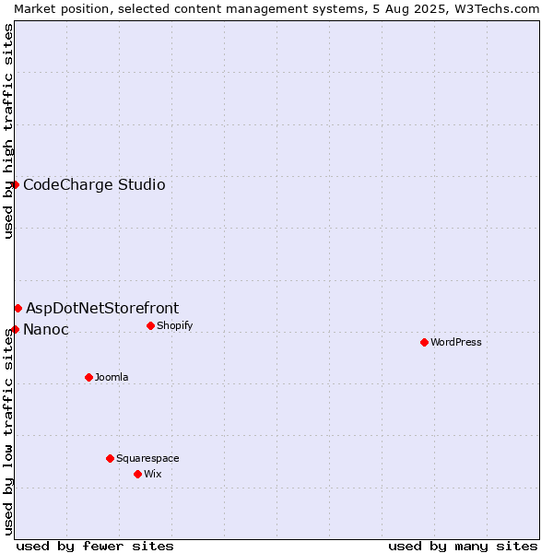Select the Nanoc label text

click(x=46, y=330)
